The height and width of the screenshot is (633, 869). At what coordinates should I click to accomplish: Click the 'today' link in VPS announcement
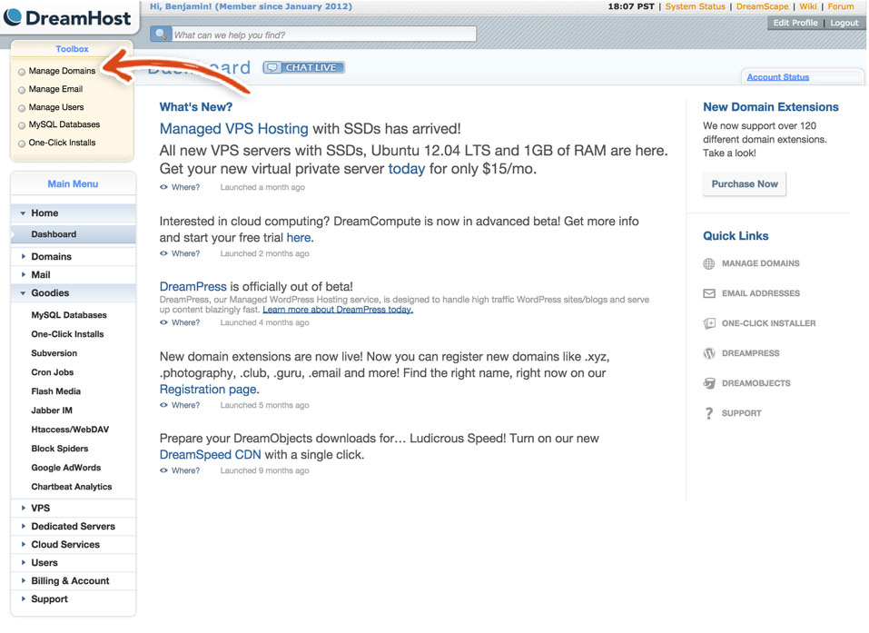[x=406, y=169]
